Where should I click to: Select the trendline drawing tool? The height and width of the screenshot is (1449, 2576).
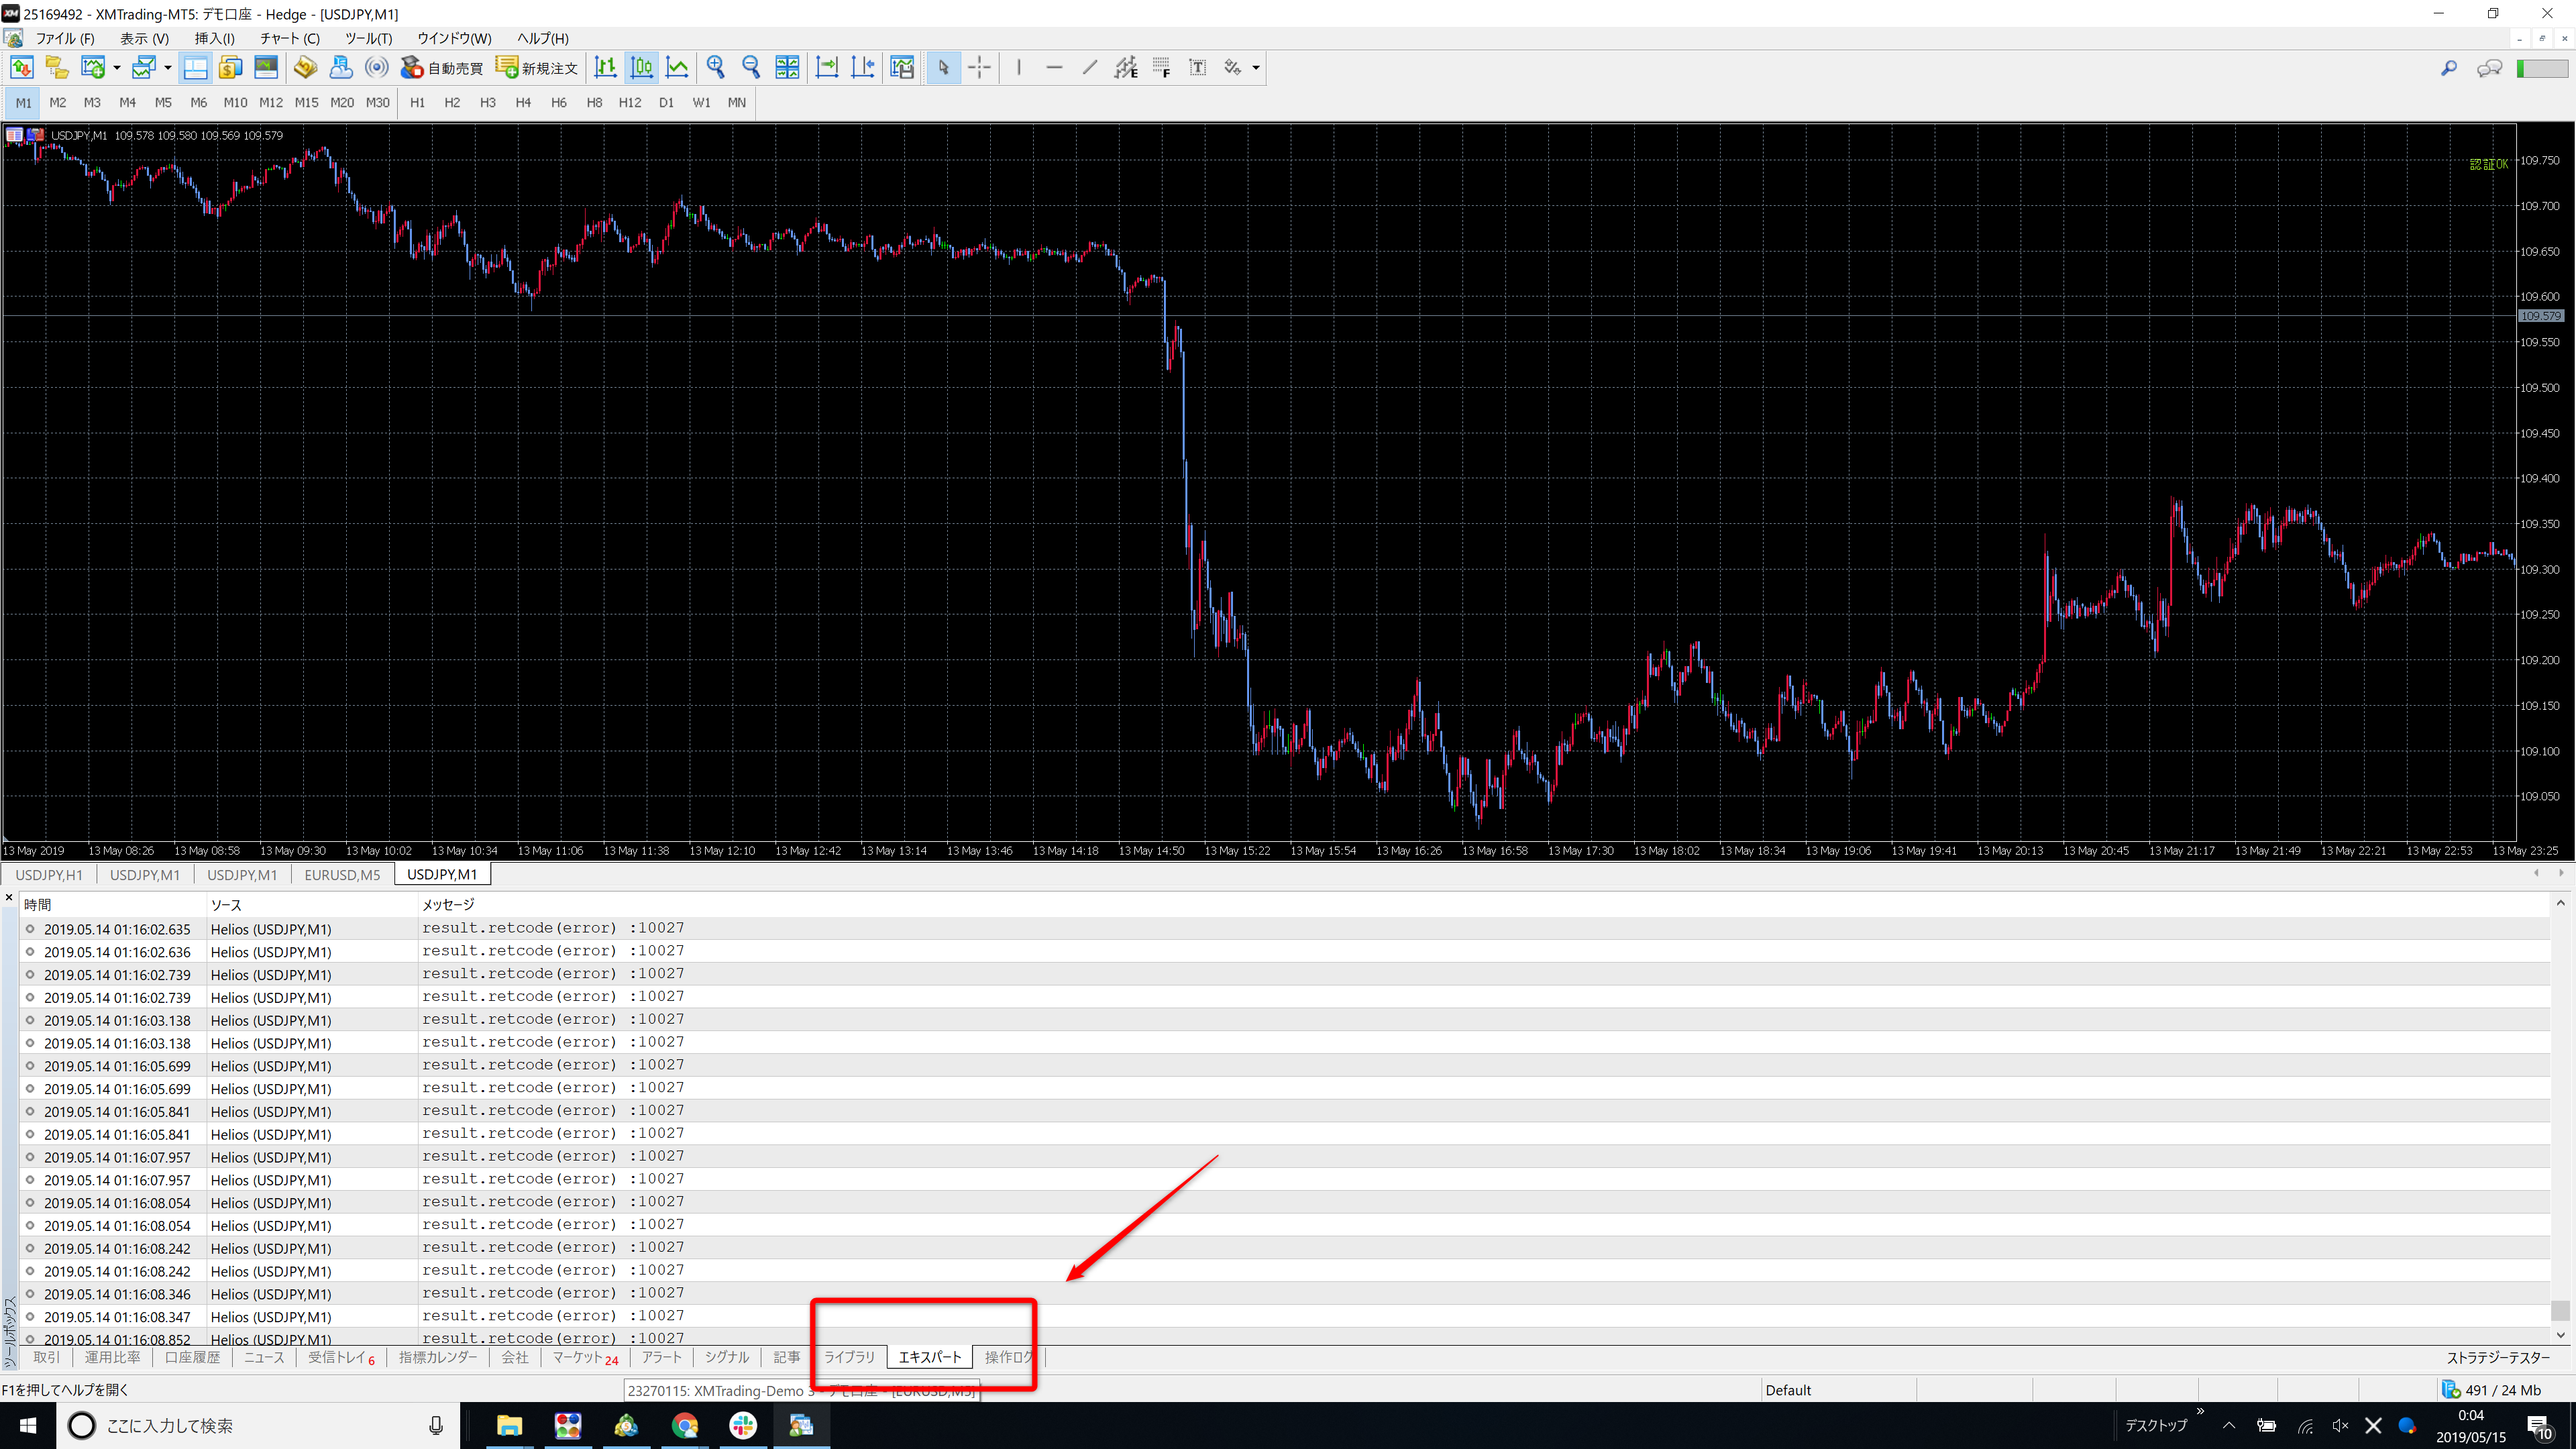coord(1090,67)
